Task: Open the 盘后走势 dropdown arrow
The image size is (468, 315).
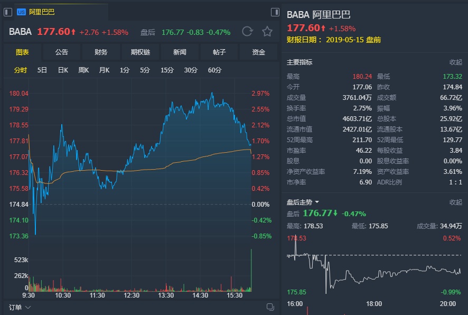Action: pyautogui.click(x=317, y=202)
